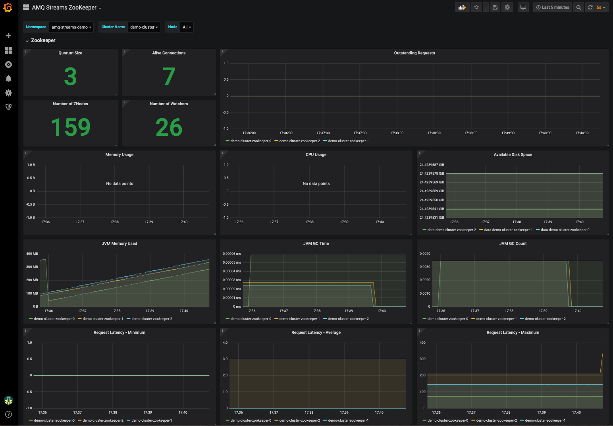
Task: Open the Number of Watchers panel title
Action: coord(169,104)
